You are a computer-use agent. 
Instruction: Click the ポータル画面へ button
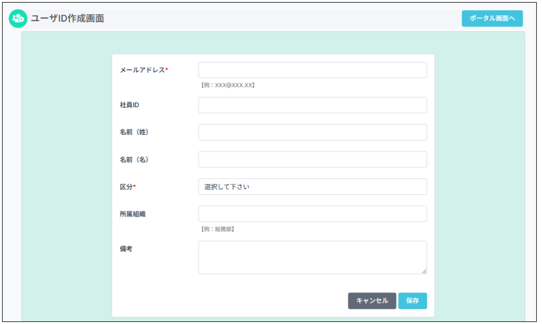point(492,18)
